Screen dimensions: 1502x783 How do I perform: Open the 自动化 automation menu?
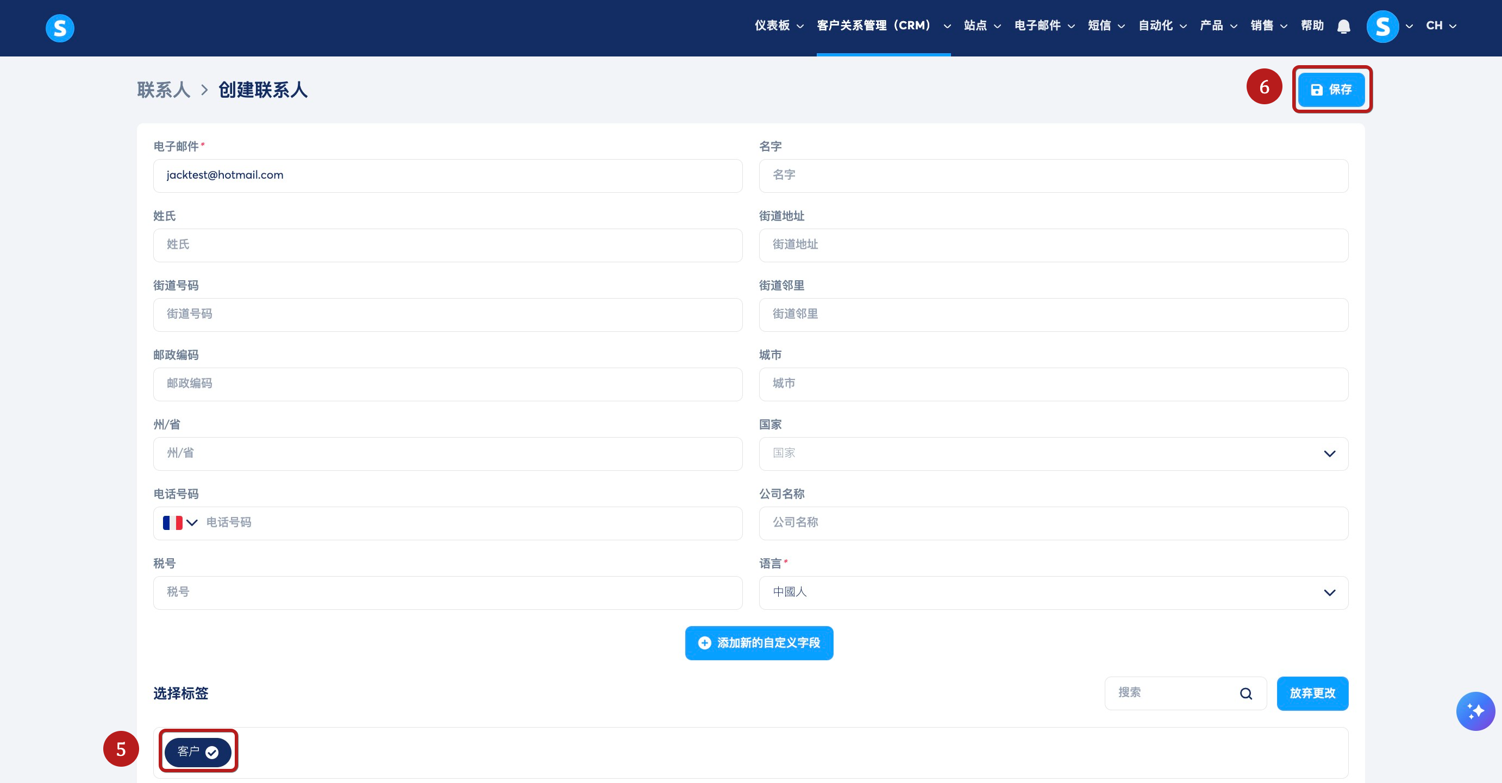[x=1161, y=26]
